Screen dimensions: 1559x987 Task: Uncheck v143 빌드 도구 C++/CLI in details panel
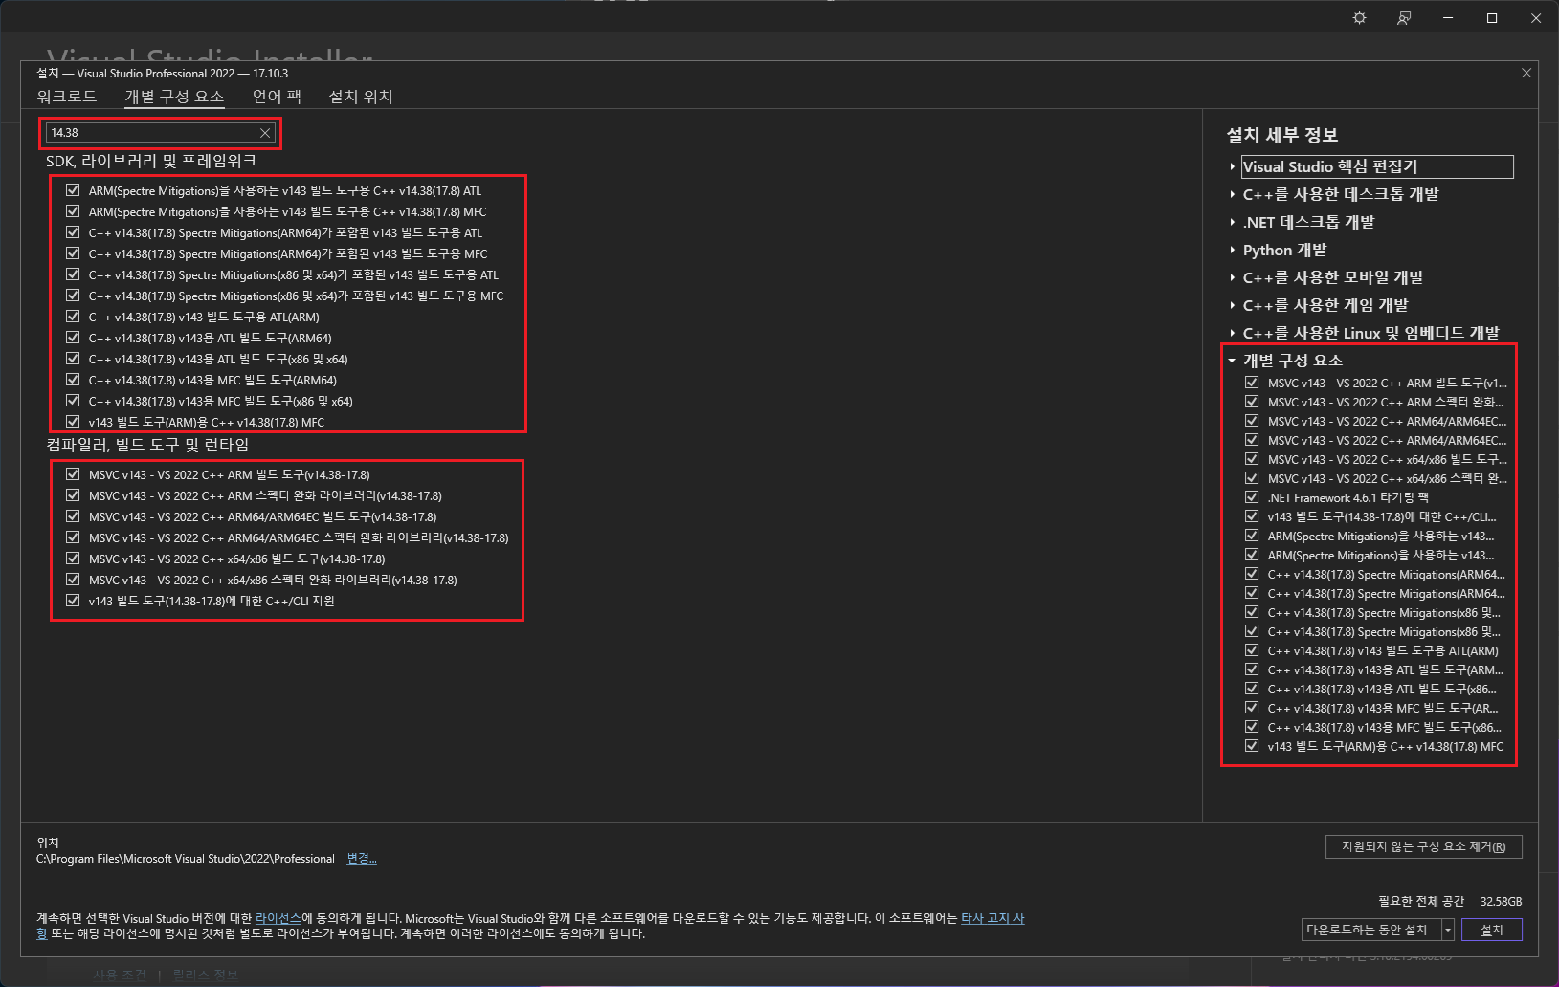point(1252,516)
